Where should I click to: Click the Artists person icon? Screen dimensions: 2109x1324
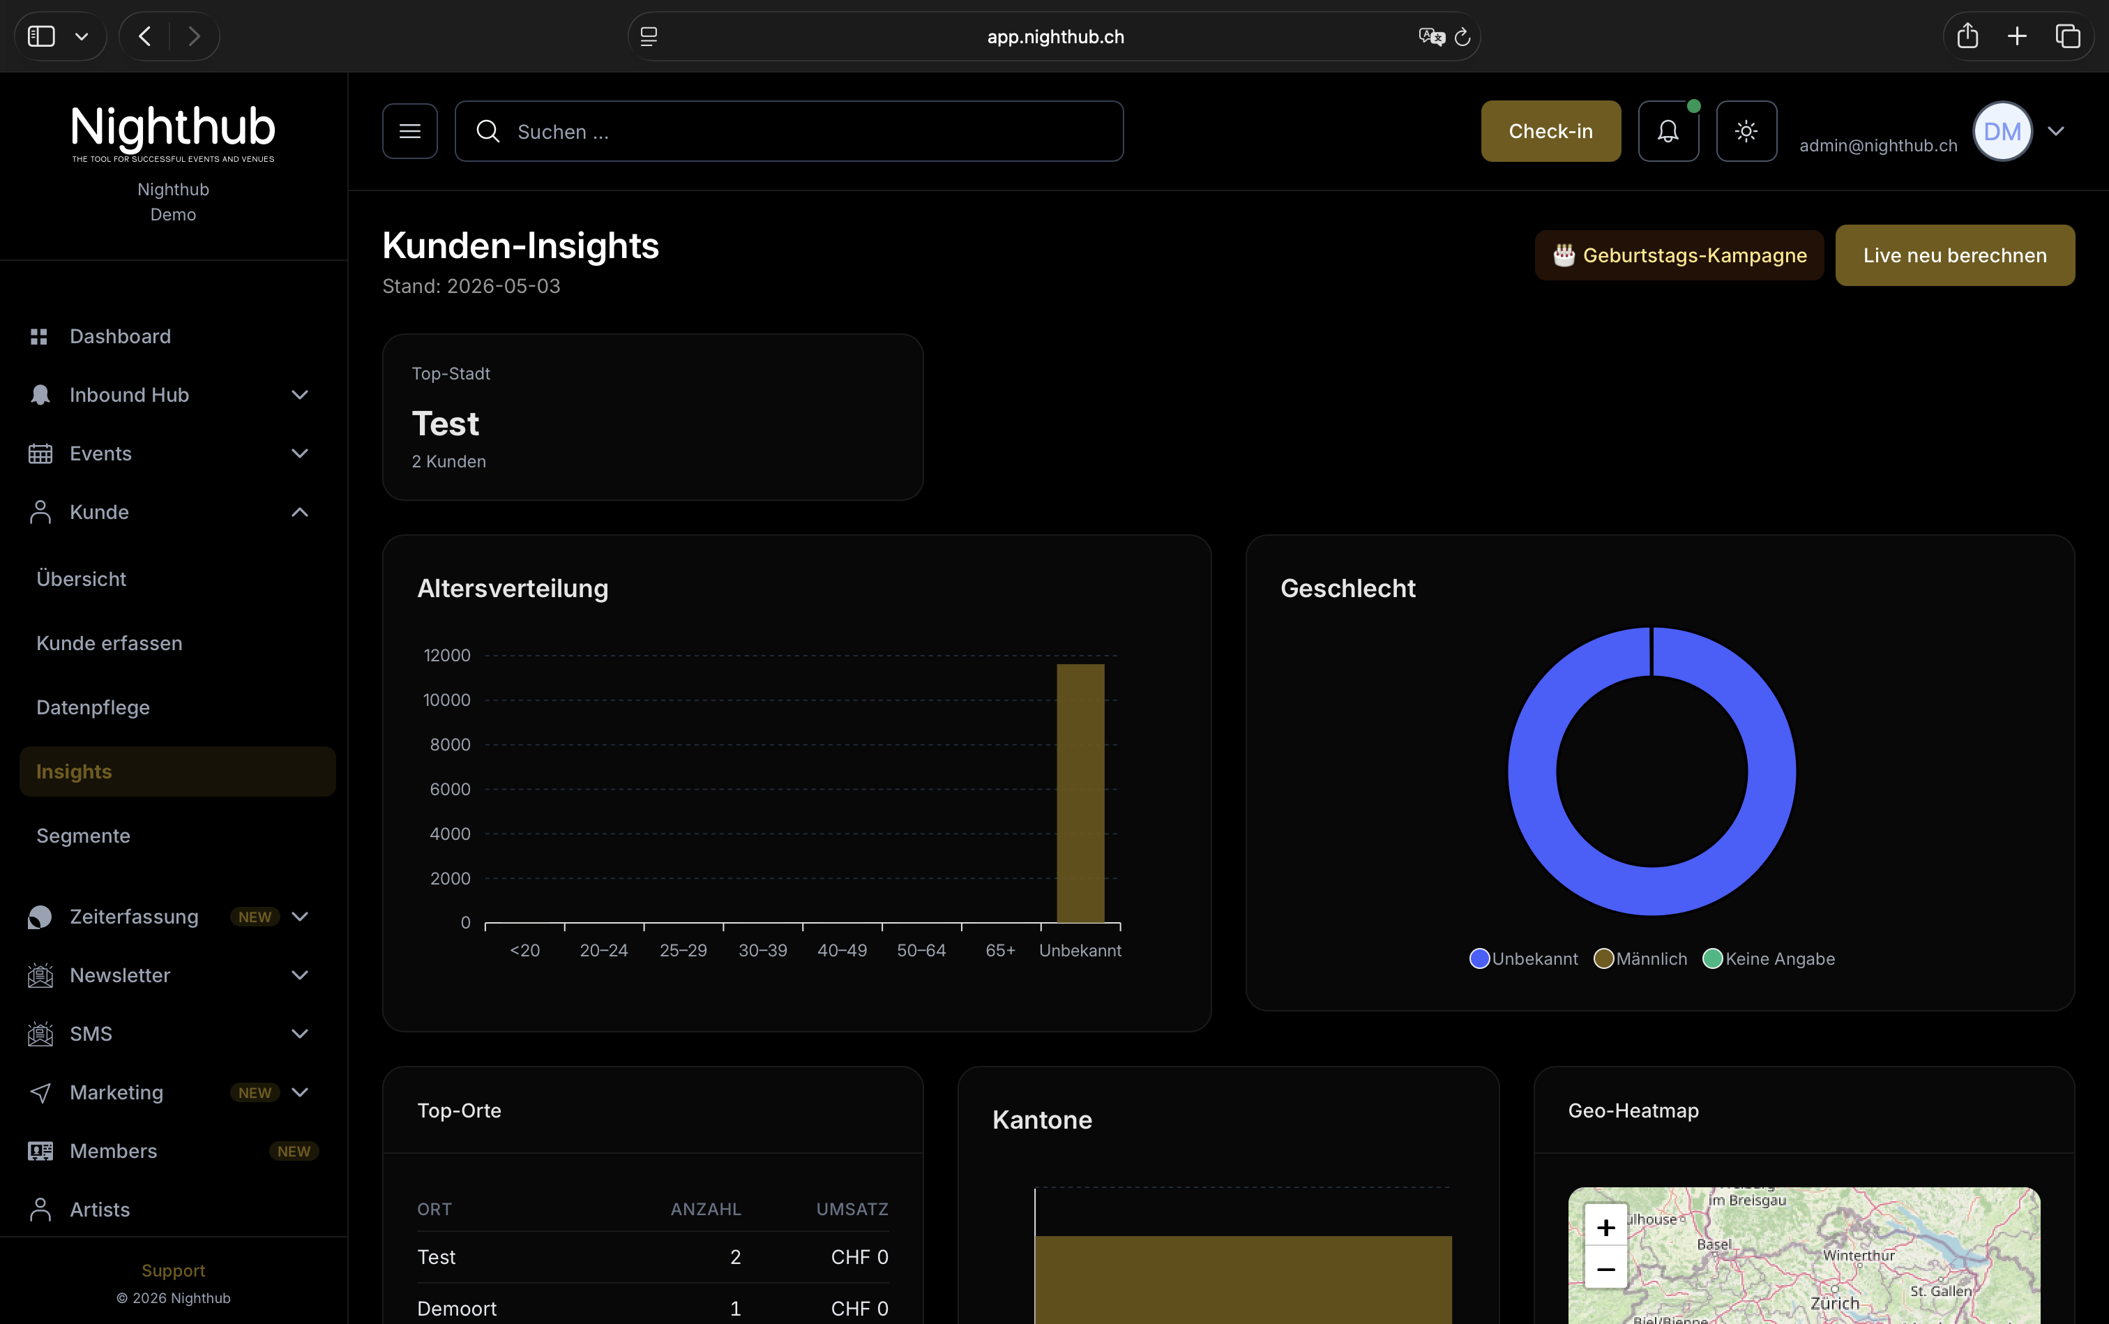tap(40, 1210)
